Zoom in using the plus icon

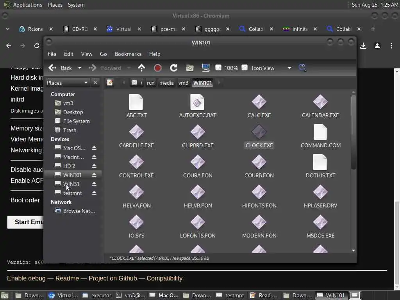(x=245, y=68)
